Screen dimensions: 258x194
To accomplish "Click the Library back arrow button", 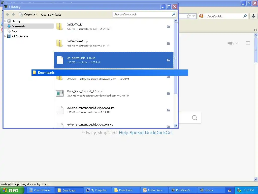I will [7, 14].
